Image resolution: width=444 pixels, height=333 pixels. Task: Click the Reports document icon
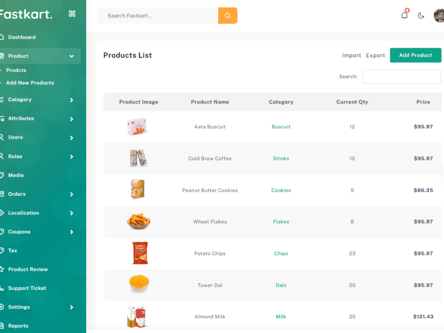point(2,325)
